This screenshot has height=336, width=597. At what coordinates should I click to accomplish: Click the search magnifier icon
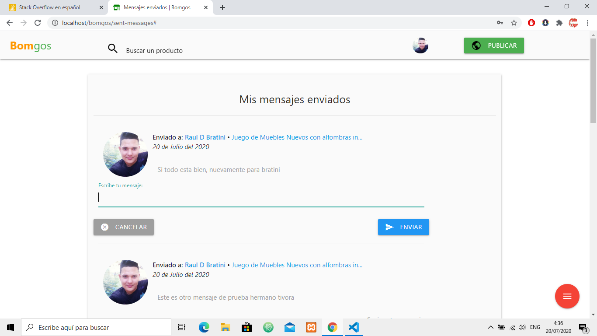click(x=113, y=49)
